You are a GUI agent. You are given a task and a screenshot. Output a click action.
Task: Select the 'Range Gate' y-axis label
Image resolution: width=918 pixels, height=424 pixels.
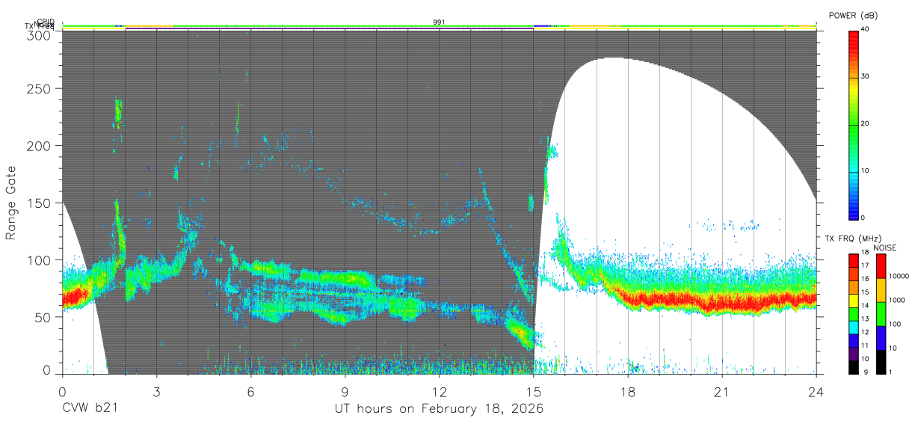point(11,203)
